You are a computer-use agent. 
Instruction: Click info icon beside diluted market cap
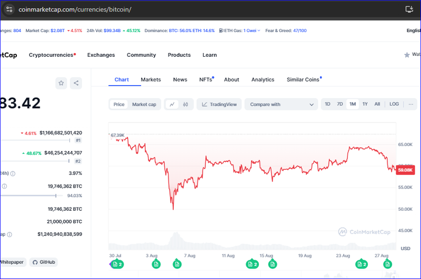9,234
